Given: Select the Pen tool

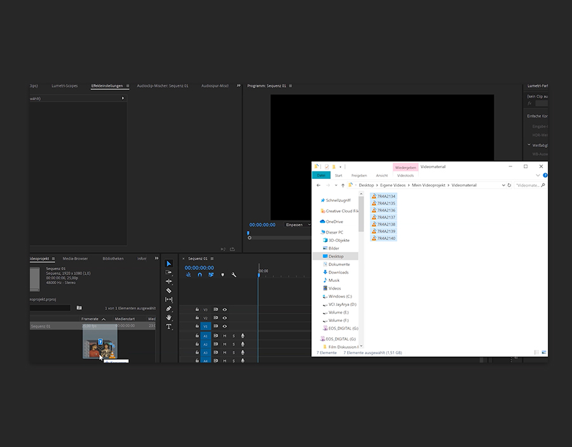Looking at the screenshot, I should pos(168,309).
